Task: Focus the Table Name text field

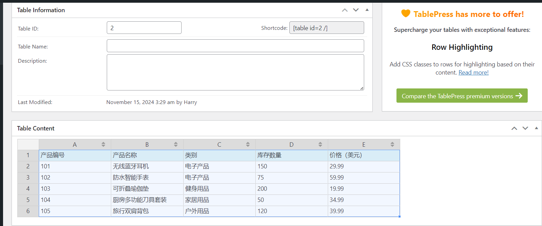Action: [x=235, y=46]
